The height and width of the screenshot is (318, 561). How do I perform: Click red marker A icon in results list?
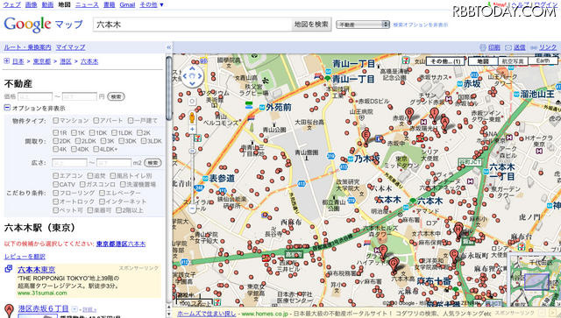[10, 310]
